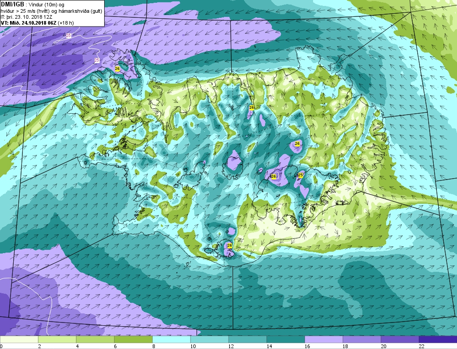Click the yellow 26 gust marker on southernmost coast

click(230, 246)
